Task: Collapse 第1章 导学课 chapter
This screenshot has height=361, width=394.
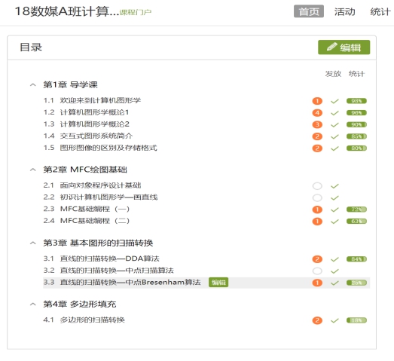Action: click(32, 85)
